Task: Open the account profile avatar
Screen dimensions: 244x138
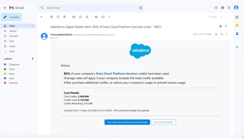Action: 236,8
